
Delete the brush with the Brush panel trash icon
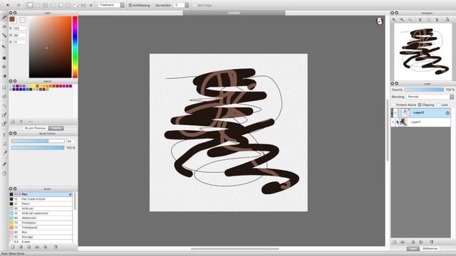pos(56,247)
